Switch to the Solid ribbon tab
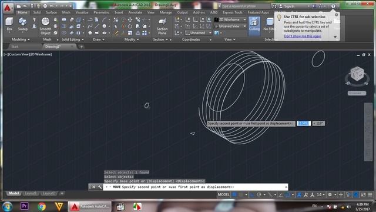This screenshot has height=212, width=376. click(x=37, y=12)
